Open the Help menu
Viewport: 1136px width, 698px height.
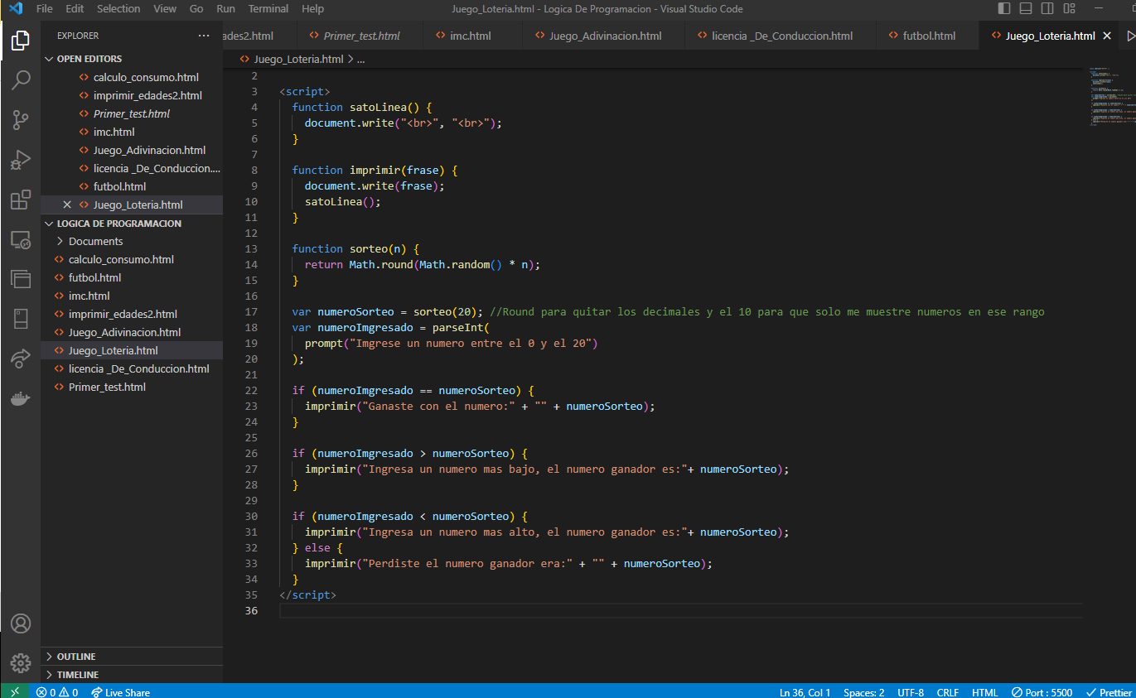tap(313, 9)
